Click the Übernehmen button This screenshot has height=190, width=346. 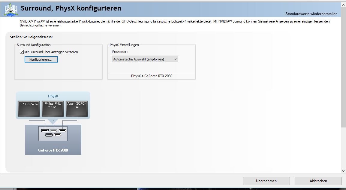coord(266,181)
